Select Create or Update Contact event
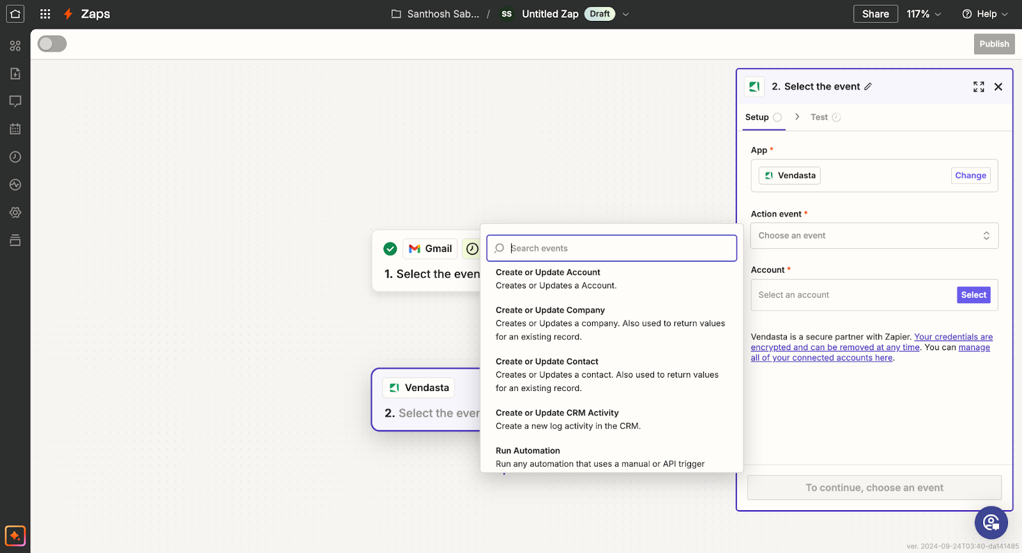 [611, 374]
